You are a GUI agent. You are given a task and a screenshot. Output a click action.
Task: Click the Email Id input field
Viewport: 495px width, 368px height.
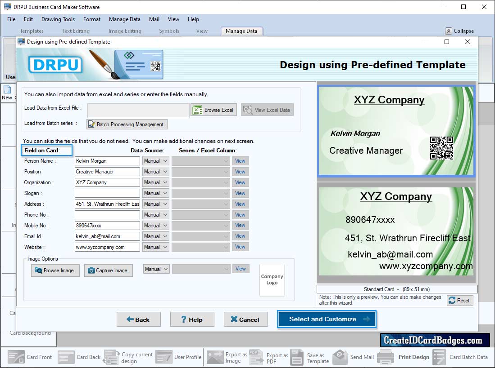point(107,236)
